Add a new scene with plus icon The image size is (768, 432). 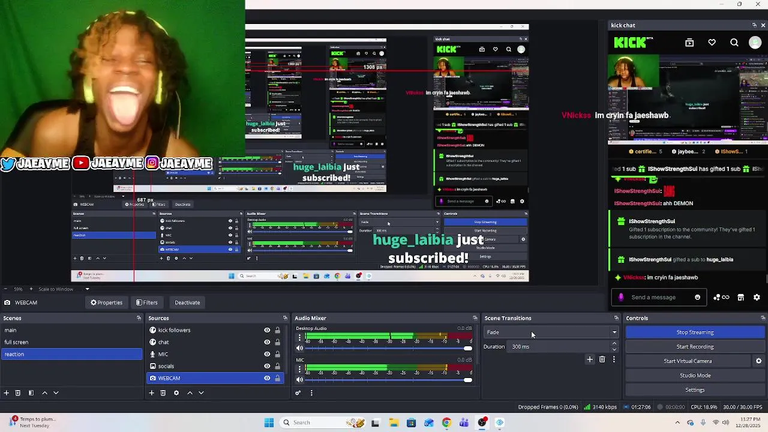(x=6, y=393)
